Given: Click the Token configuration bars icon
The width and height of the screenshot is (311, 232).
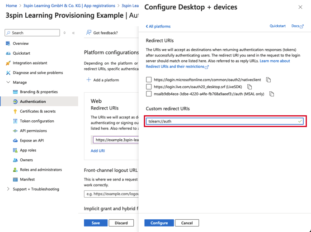Looking at the screenshot, I should point(15,121).
